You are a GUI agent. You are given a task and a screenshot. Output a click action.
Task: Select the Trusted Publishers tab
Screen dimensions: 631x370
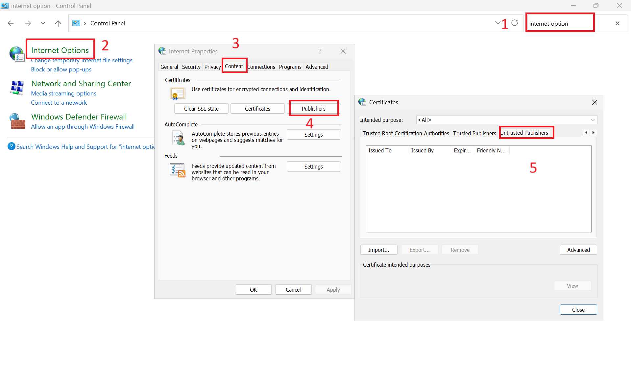click(x=474, y=133)
